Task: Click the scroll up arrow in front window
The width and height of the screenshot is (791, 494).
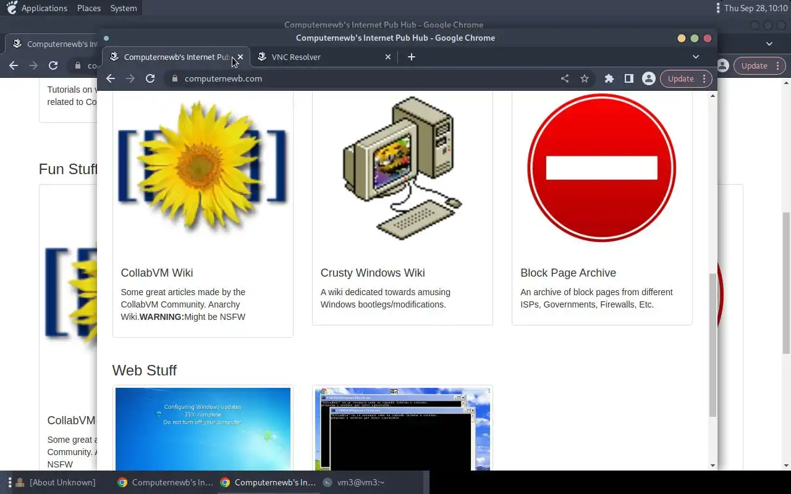Action: pyautogui.click(x=713, y=96)
